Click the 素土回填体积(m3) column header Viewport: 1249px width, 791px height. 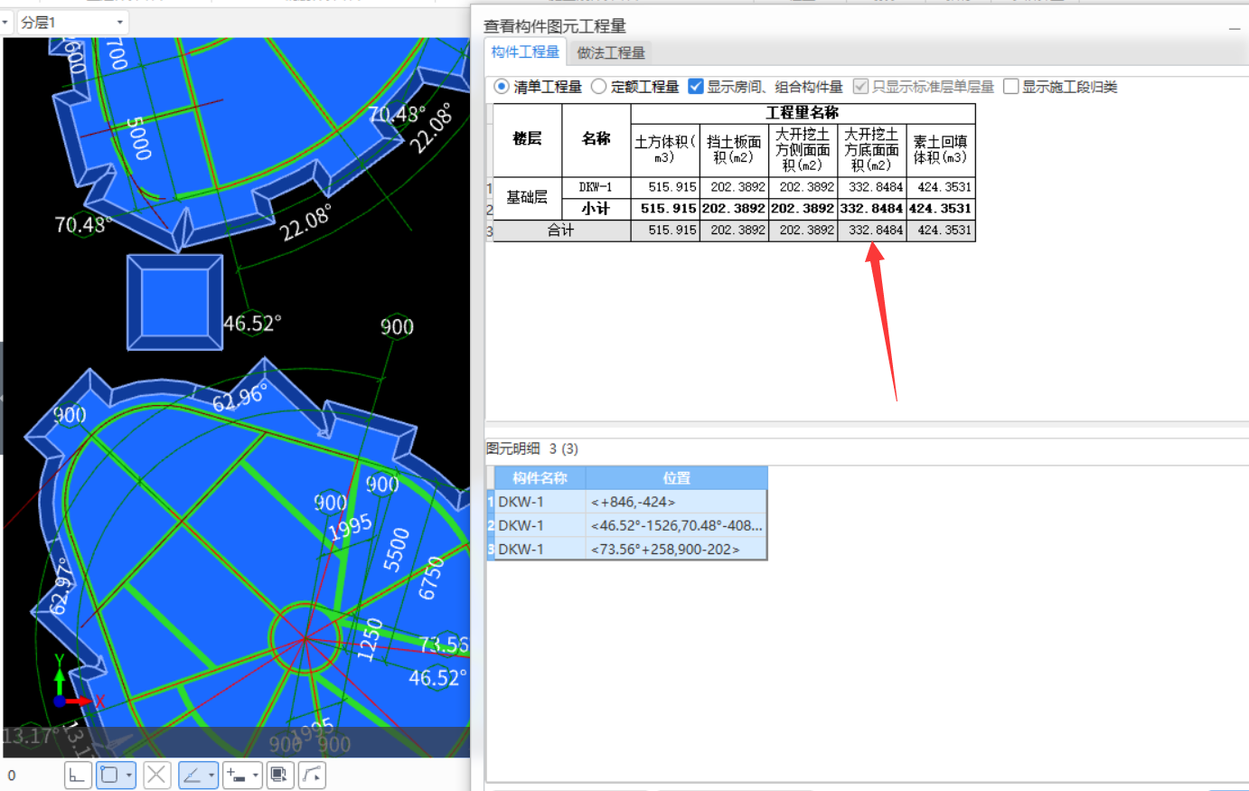click(x=940, y=150)
